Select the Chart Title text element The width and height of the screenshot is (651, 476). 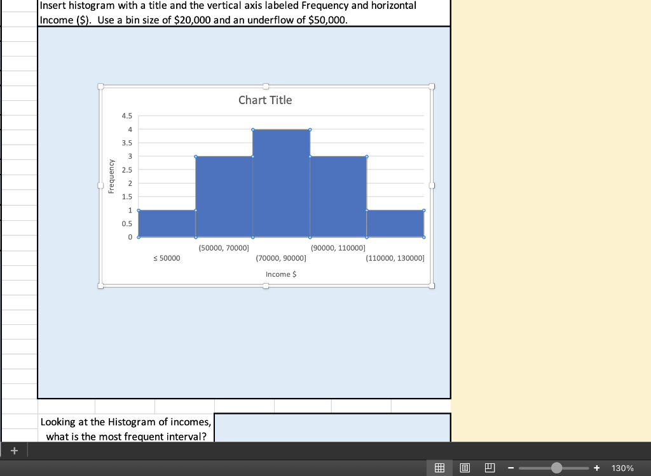[265, 100]
